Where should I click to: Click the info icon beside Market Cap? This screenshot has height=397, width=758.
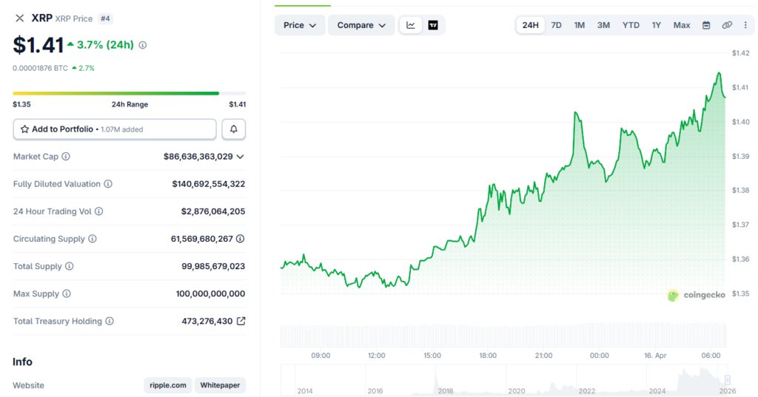coord(66,157)
